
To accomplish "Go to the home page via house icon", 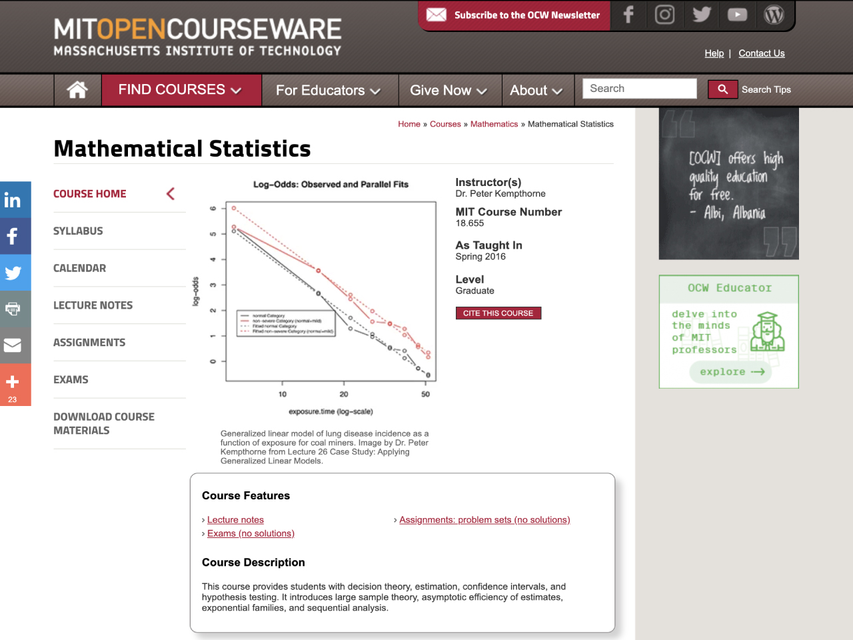I will [77, 90].
